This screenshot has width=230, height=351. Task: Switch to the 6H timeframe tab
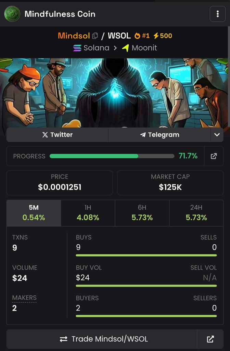pos(142,213)
